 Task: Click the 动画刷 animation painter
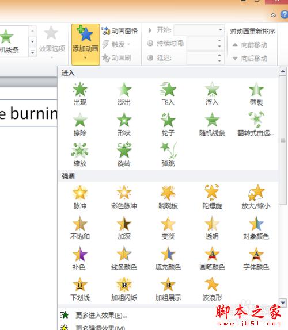pyautogui.click(x=116, y=57)
